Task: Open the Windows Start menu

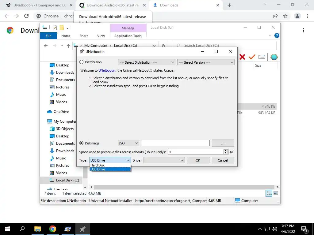Action: [7, 229]
